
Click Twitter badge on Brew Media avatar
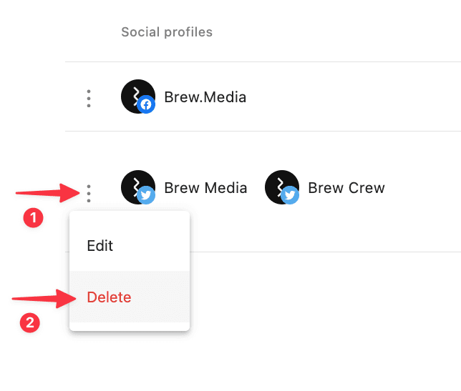tap(146, 195)
